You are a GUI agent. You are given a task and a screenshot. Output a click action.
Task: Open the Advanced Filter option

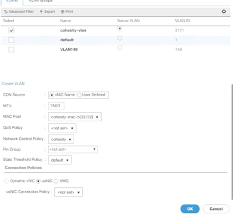tap(19, 12)
